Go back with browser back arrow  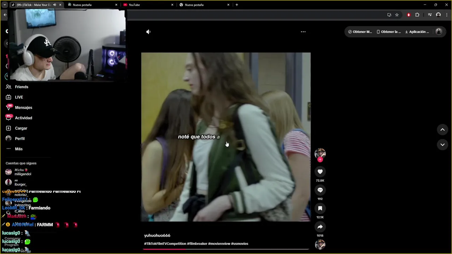pos(5,15)
